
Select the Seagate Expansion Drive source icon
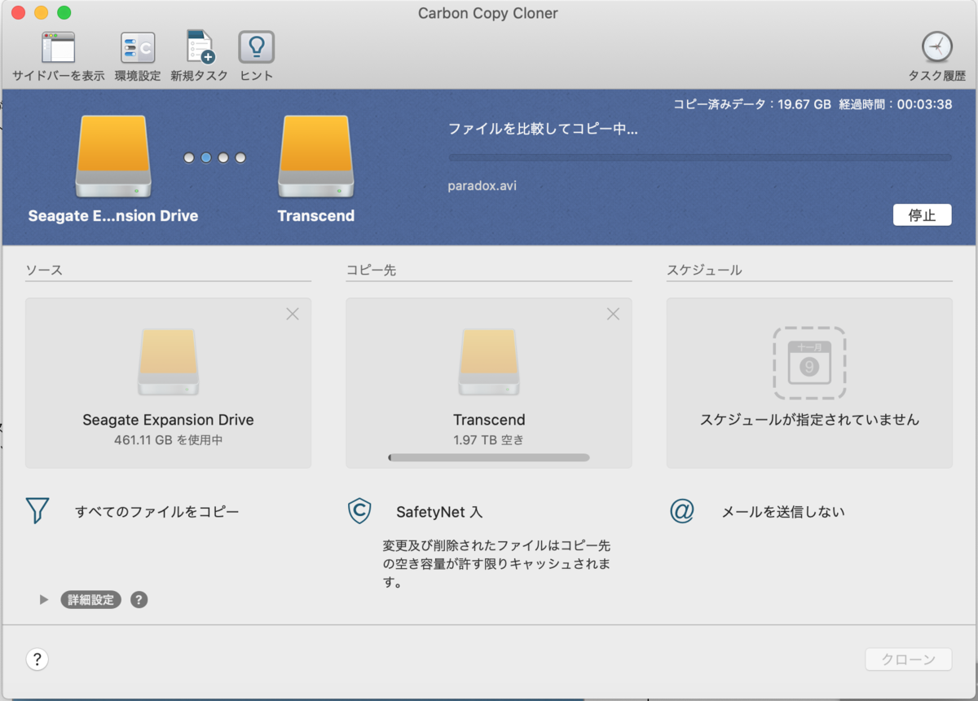pyautogui.click(x=168, y=363)
